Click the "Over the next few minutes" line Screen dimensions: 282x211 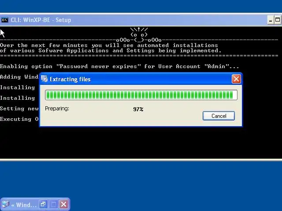109,45
